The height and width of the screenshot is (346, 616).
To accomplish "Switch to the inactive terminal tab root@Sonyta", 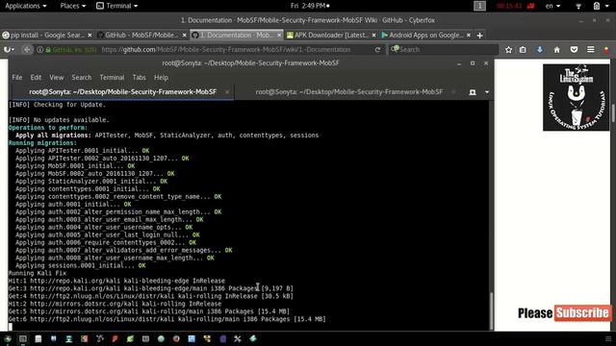I will click(348, 92).
